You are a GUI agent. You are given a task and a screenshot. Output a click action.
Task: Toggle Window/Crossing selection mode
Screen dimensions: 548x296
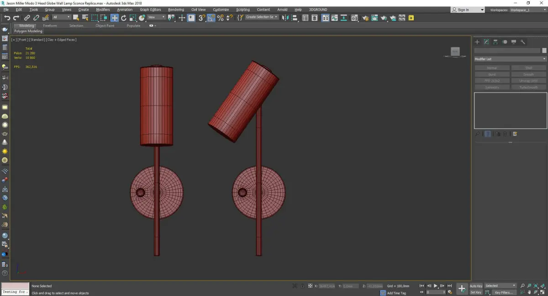(x=104, y=18)
